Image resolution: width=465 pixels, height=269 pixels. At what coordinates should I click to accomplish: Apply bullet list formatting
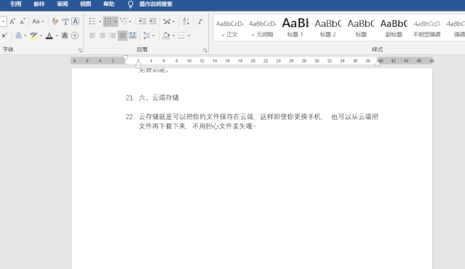click(x=92, y=21)
